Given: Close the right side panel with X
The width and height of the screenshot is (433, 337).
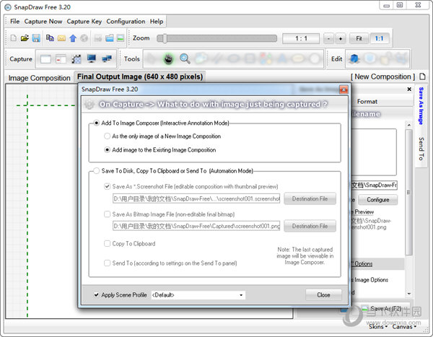Looking at the screenshot, I should pyautogui.click(x=409, y=89).
